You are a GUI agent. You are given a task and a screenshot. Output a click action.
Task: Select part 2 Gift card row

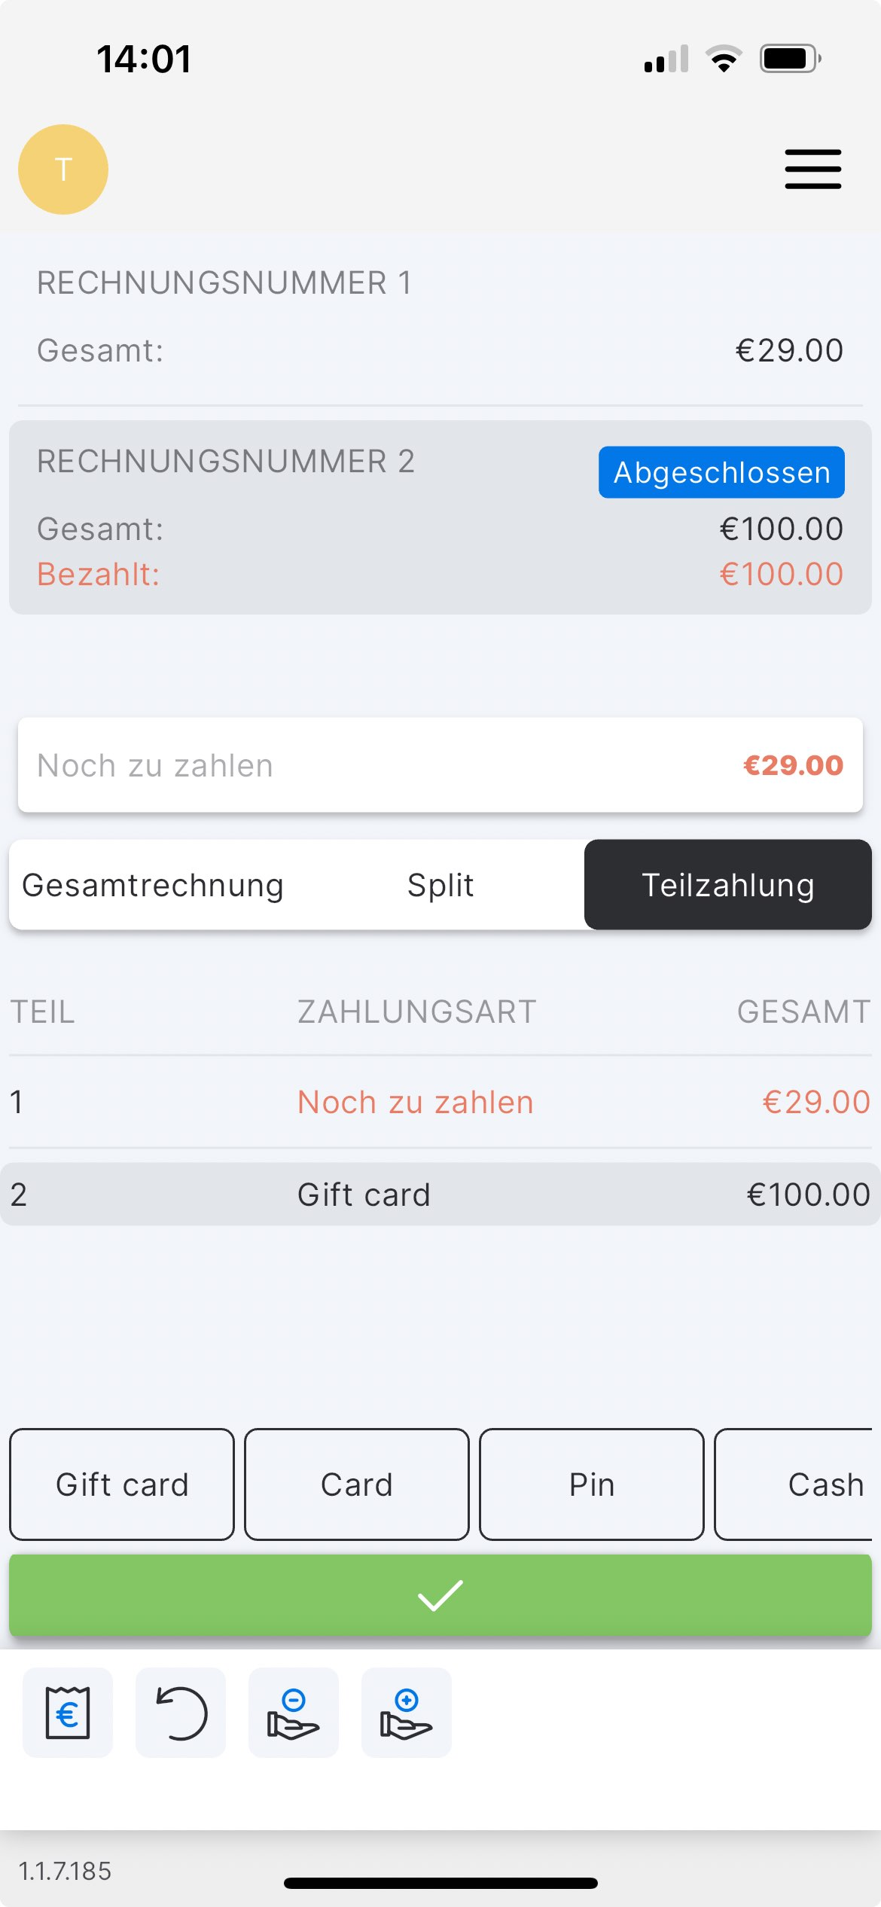[x=440, y=1195]
